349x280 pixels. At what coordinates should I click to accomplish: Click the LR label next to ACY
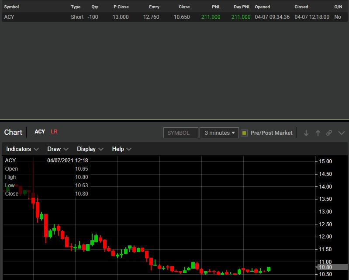coord(54,132)
